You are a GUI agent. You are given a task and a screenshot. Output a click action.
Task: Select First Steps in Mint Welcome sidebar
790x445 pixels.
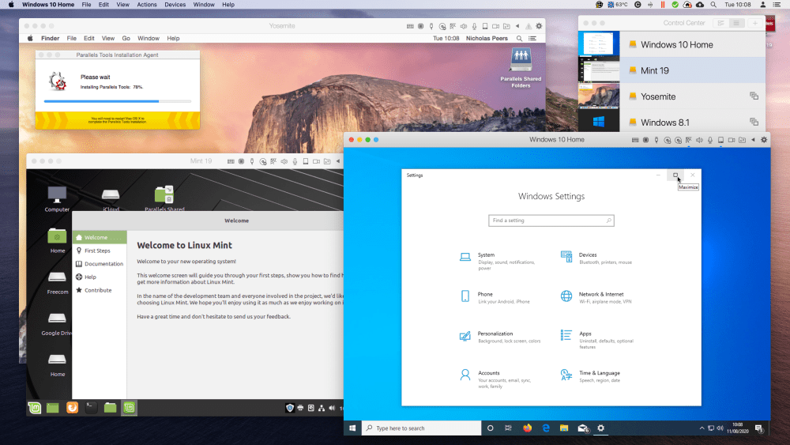[x=100, y=251]
